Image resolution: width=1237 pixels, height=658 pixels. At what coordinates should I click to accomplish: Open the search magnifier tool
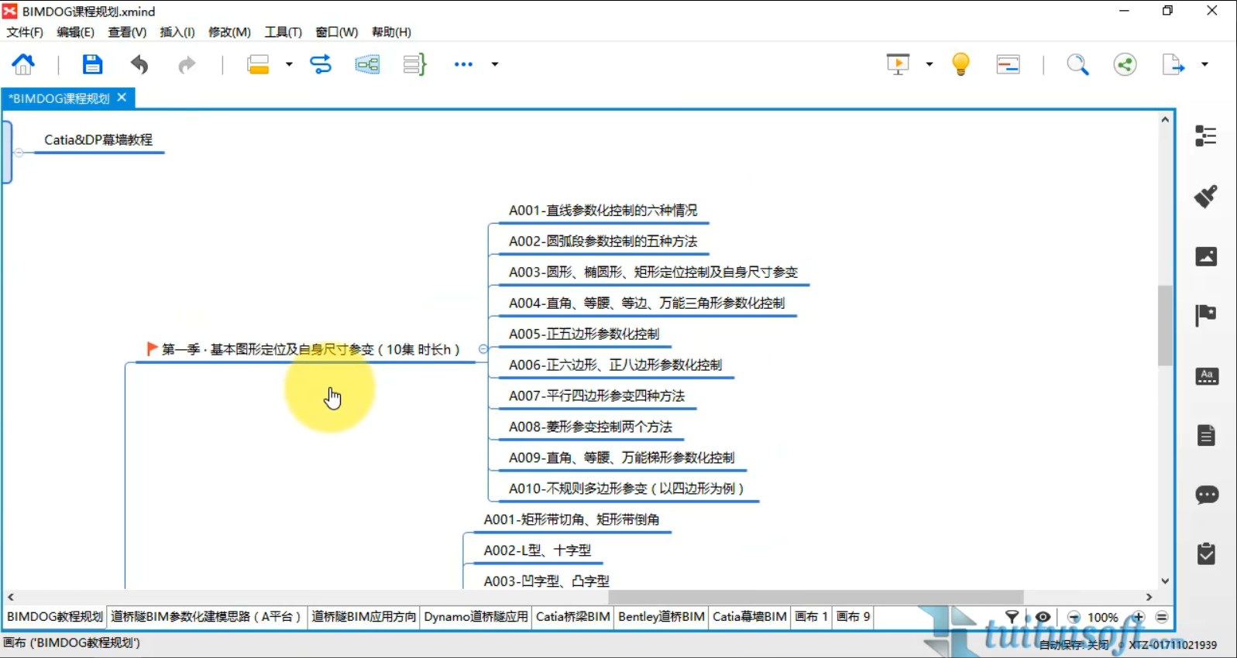click(x=1077, y=64)
